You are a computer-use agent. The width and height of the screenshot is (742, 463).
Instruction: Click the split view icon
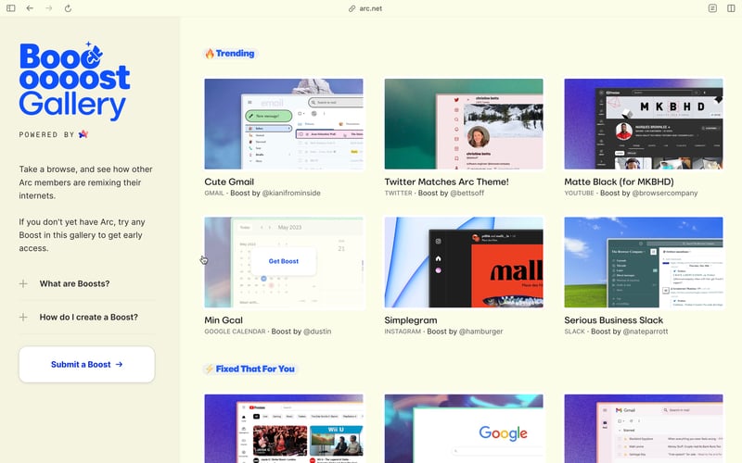[x=731, y=8]
